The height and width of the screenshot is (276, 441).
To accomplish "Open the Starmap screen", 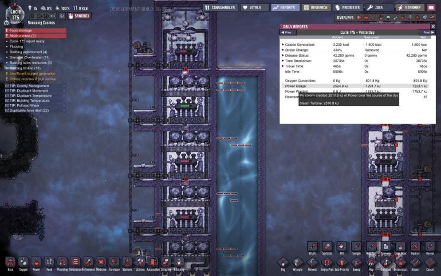I will (x=408, y=7).
